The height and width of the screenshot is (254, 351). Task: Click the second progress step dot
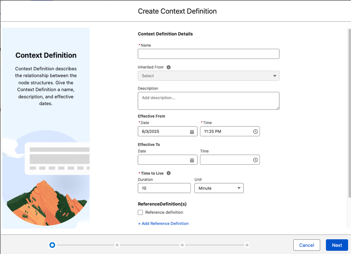pyautogui.click(x=117, y=245)
